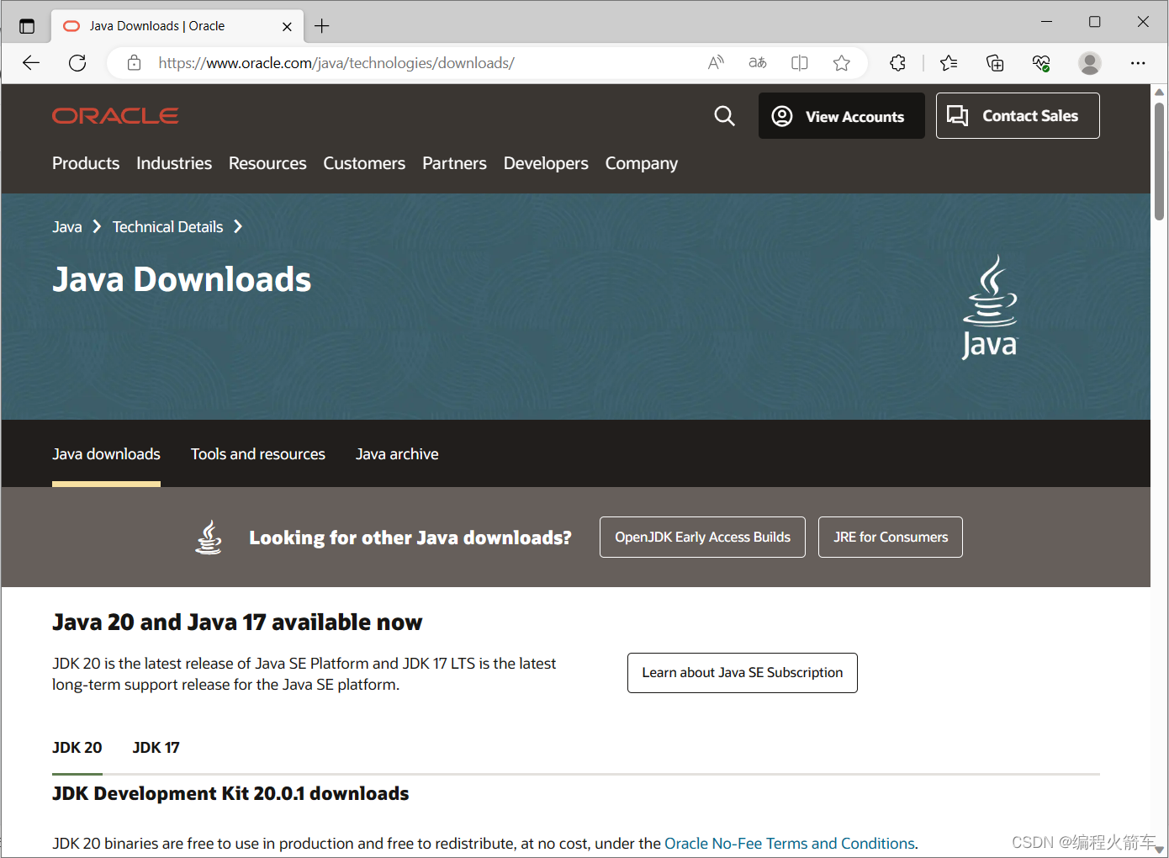Click the scrollbar down arrow

(x=1159, y=849)
